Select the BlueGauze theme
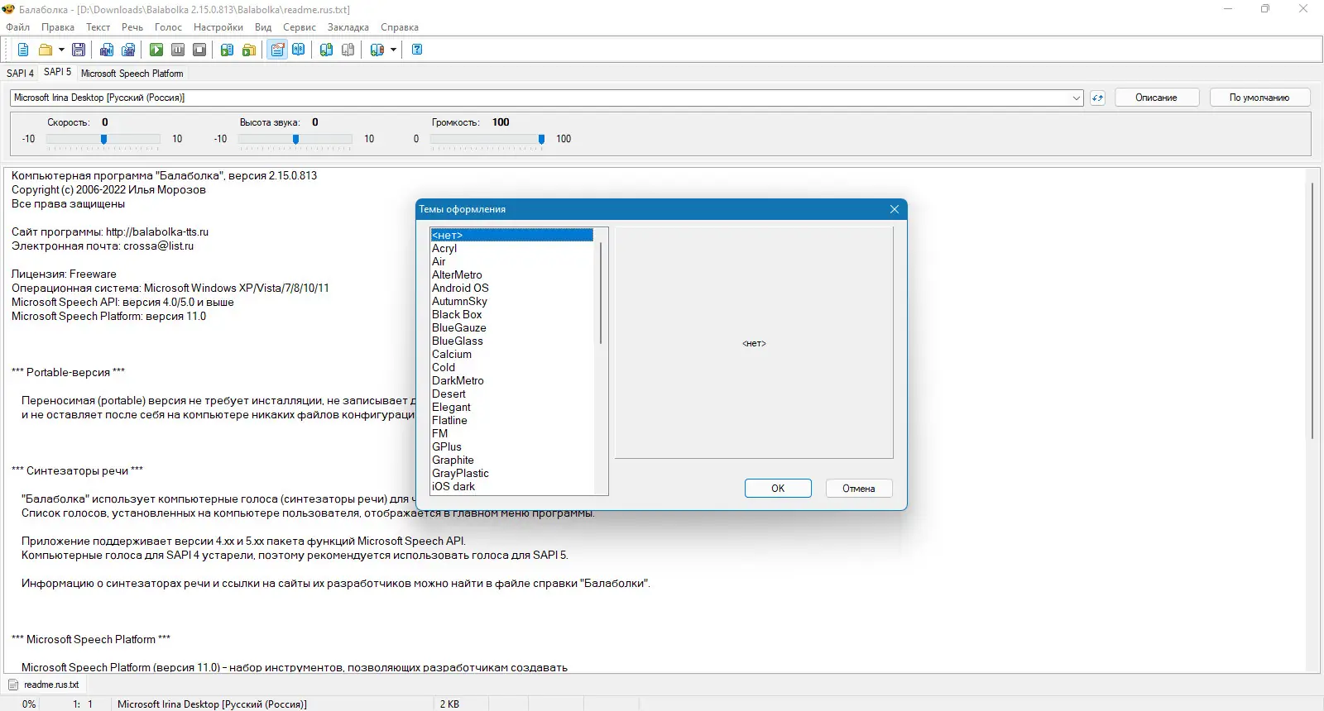 click(x=512, y=328)
